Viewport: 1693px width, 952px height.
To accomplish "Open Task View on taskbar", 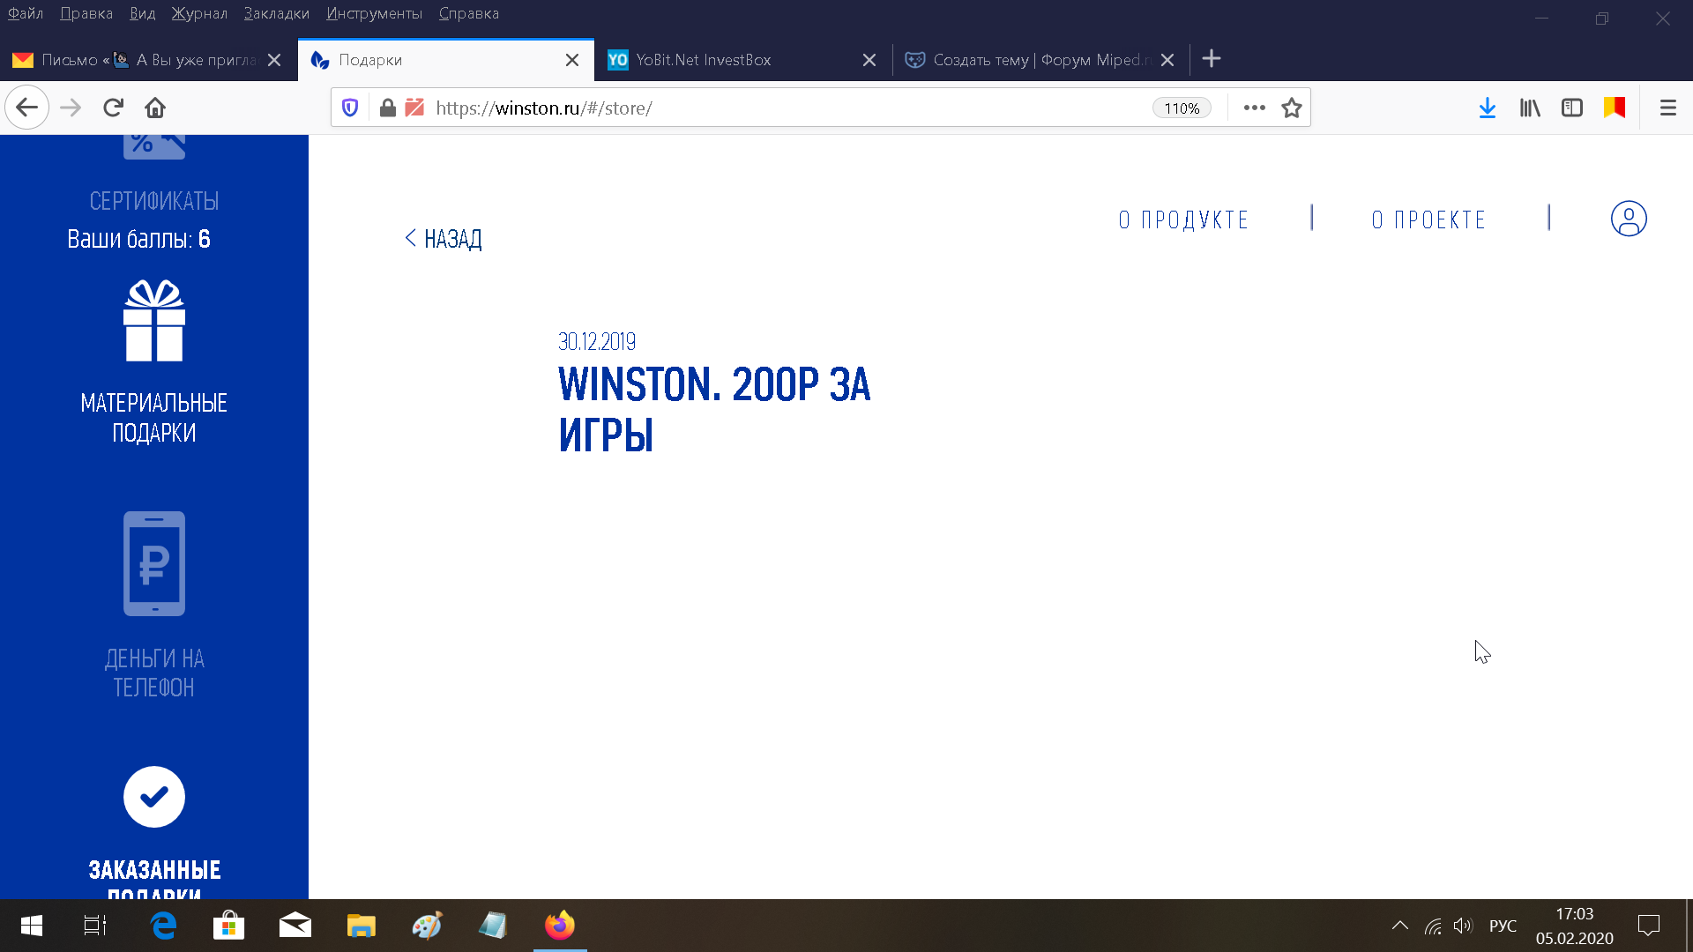I will (x=95, y=926).
